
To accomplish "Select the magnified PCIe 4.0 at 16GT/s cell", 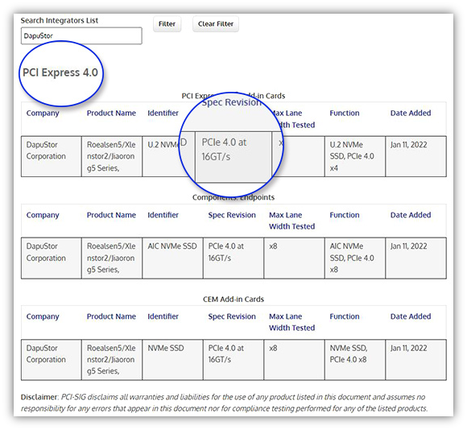I will (233, 157).
